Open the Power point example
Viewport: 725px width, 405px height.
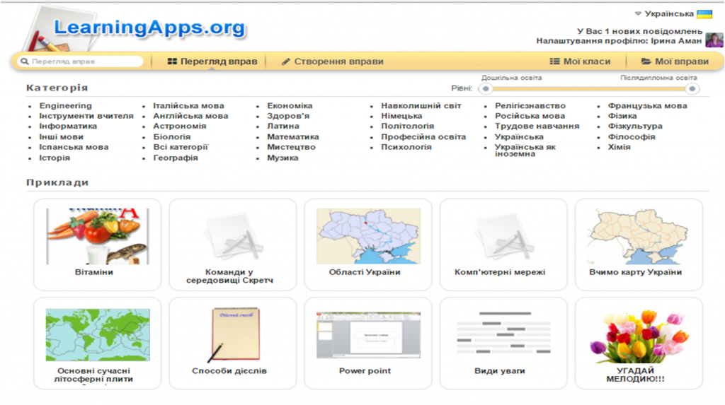[x=368, y=343]
